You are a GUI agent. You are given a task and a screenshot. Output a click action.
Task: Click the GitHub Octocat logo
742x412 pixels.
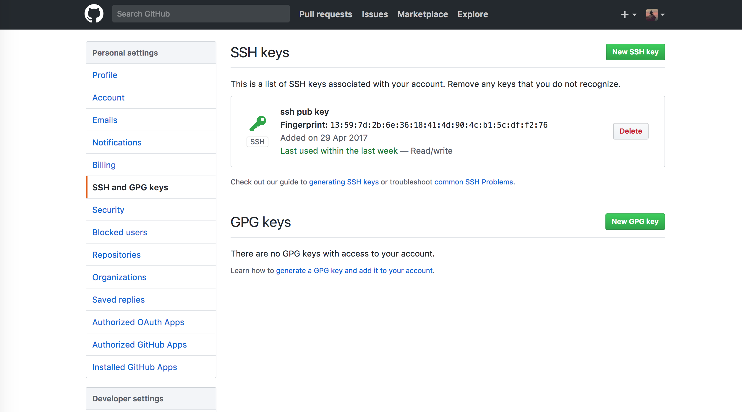click(94, 14)
